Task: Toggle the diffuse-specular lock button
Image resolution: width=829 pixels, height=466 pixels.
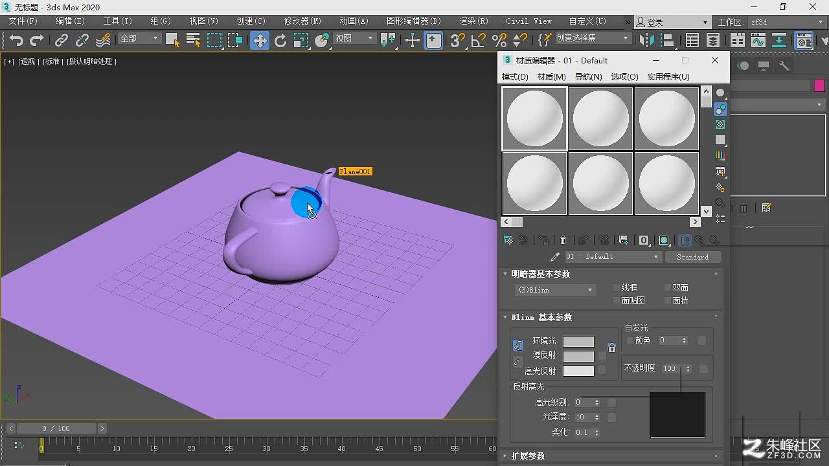Action: tap(517, 362)
